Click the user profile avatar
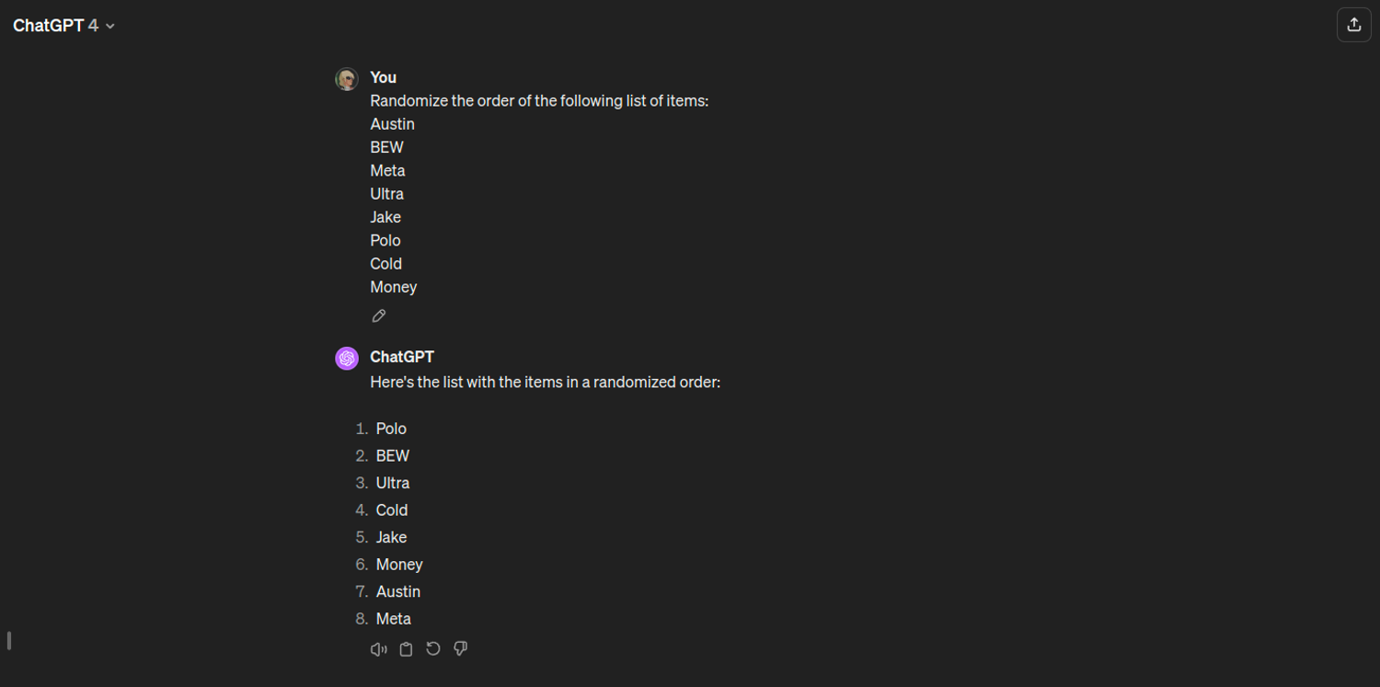The width and height of the screenshot is (1380, 687). (x=347, y=79)
